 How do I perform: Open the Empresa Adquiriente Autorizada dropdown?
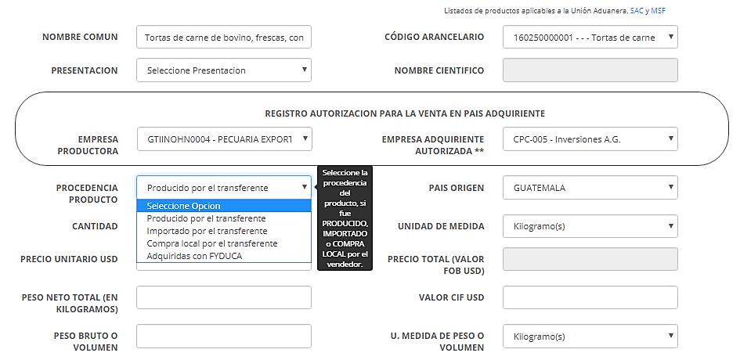(590, 139)
